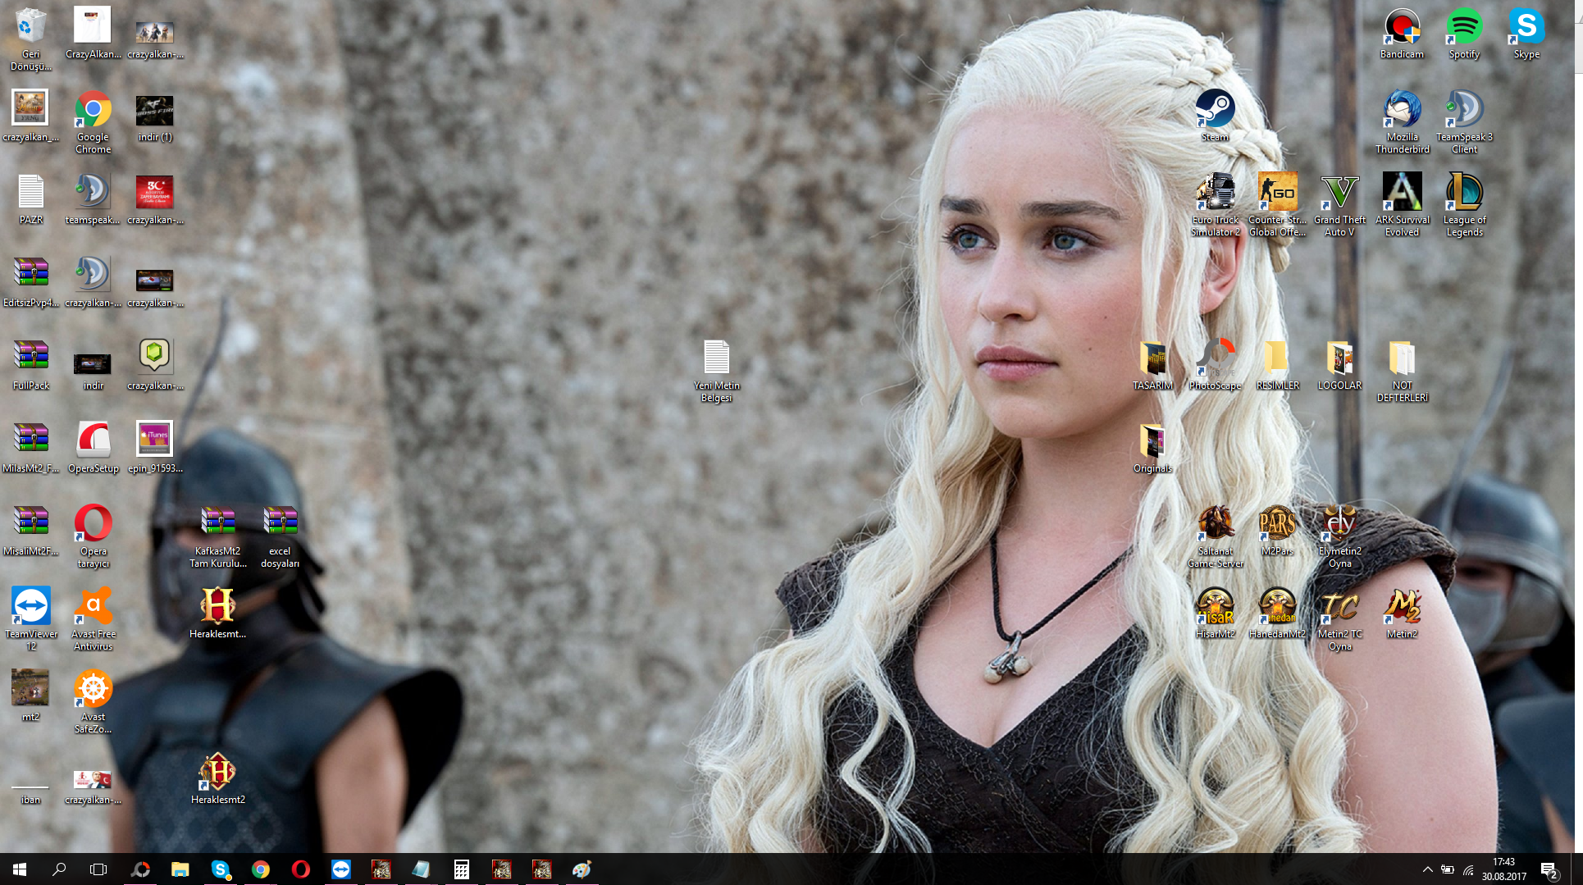Open the PhotoScape desktop shortcut
The height and width of the screenshot is (885, 1583).
[1215, 365]
